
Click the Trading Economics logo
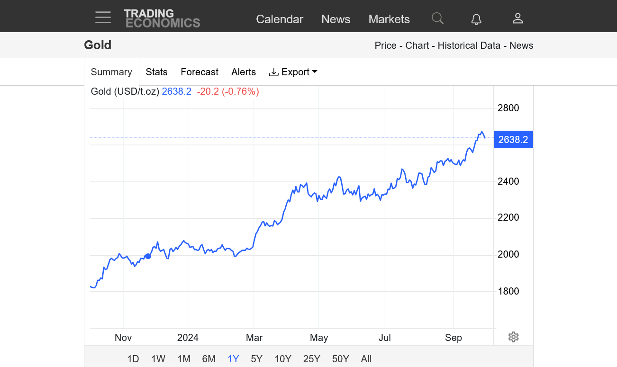(162, 18)
